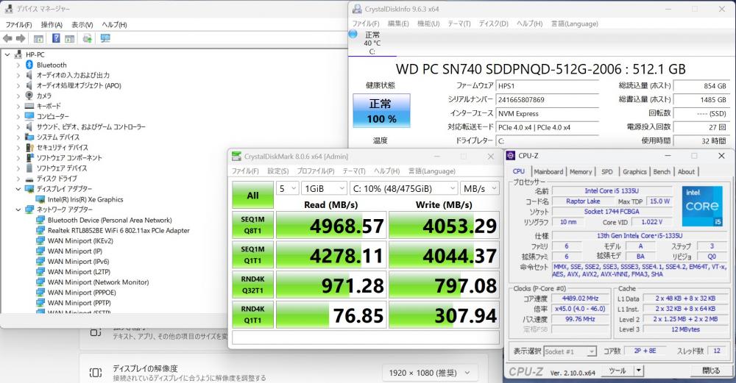
Task: Click the CPU-Z title bar app icon
Action: click(511, 156)
